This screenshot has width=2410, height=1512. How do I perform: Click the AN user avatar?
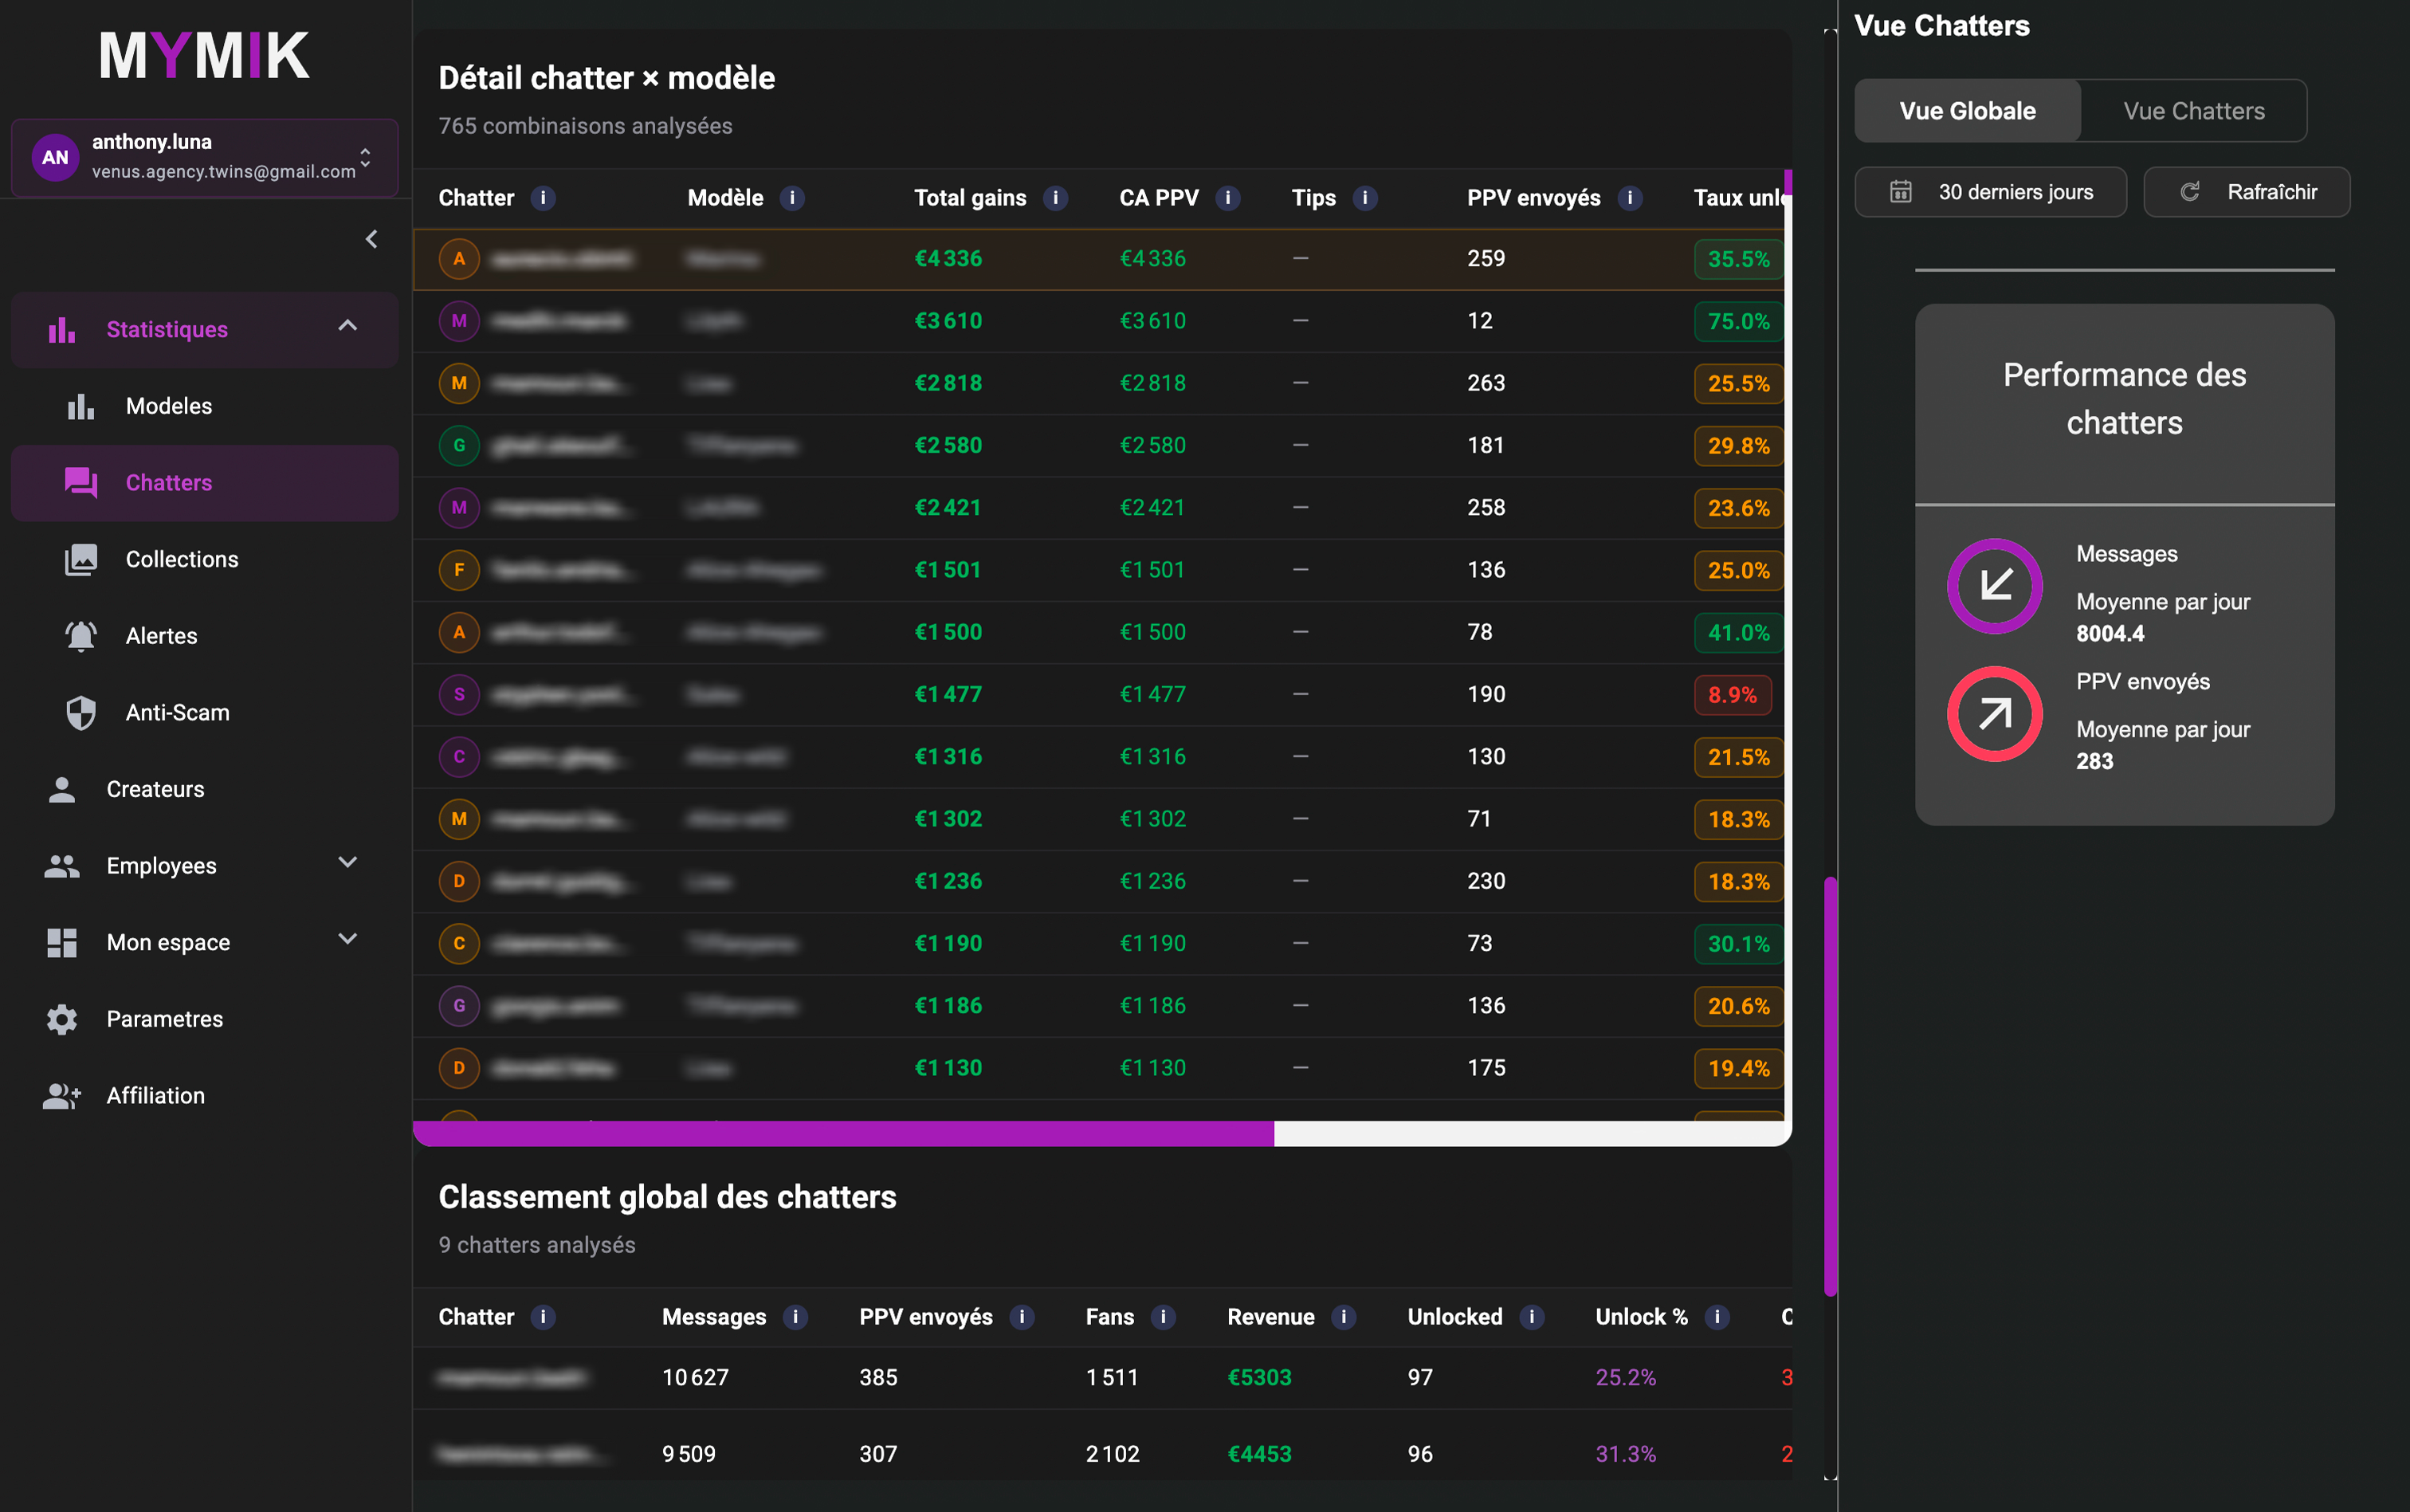[x=55, y=157]
